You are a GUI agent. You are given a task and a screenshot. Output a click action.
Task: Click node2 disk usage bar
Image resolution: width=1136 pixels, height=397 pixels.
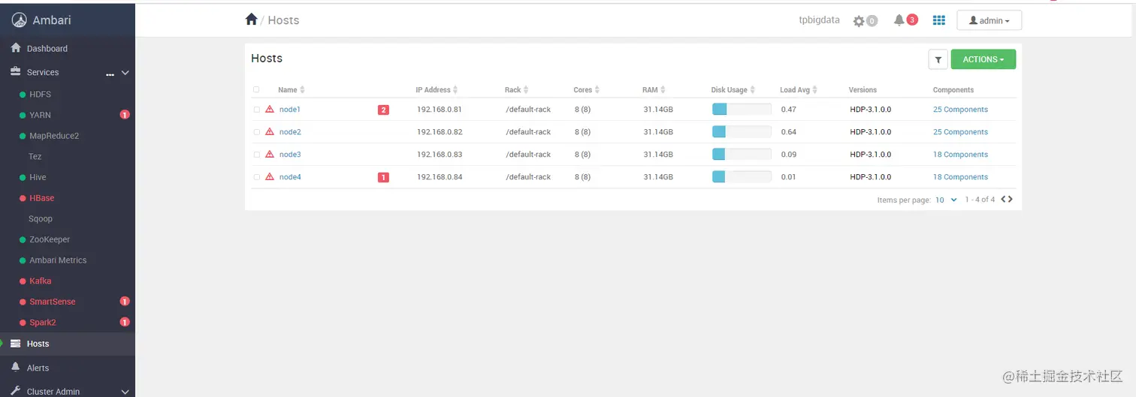pyautogui.click(x=742, y=131)
